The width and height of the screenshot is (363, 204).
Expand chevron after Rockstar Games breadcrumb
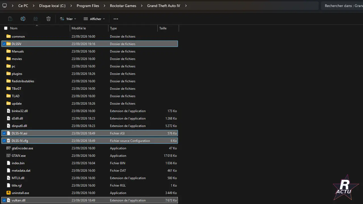pyautogui.click(x=142, y=6)
